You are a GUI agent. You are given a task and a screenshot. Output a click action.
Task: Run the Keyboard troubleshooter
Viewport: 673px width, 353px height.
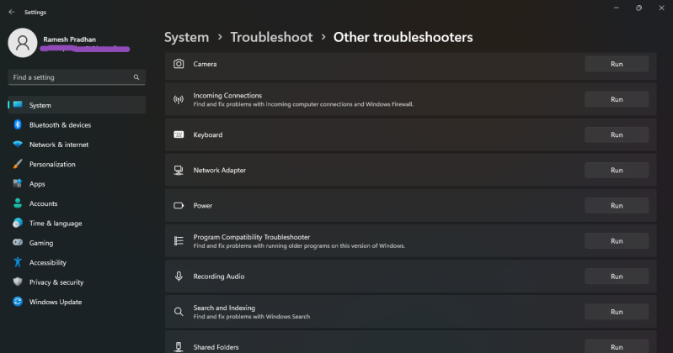(x=617, y=134)
